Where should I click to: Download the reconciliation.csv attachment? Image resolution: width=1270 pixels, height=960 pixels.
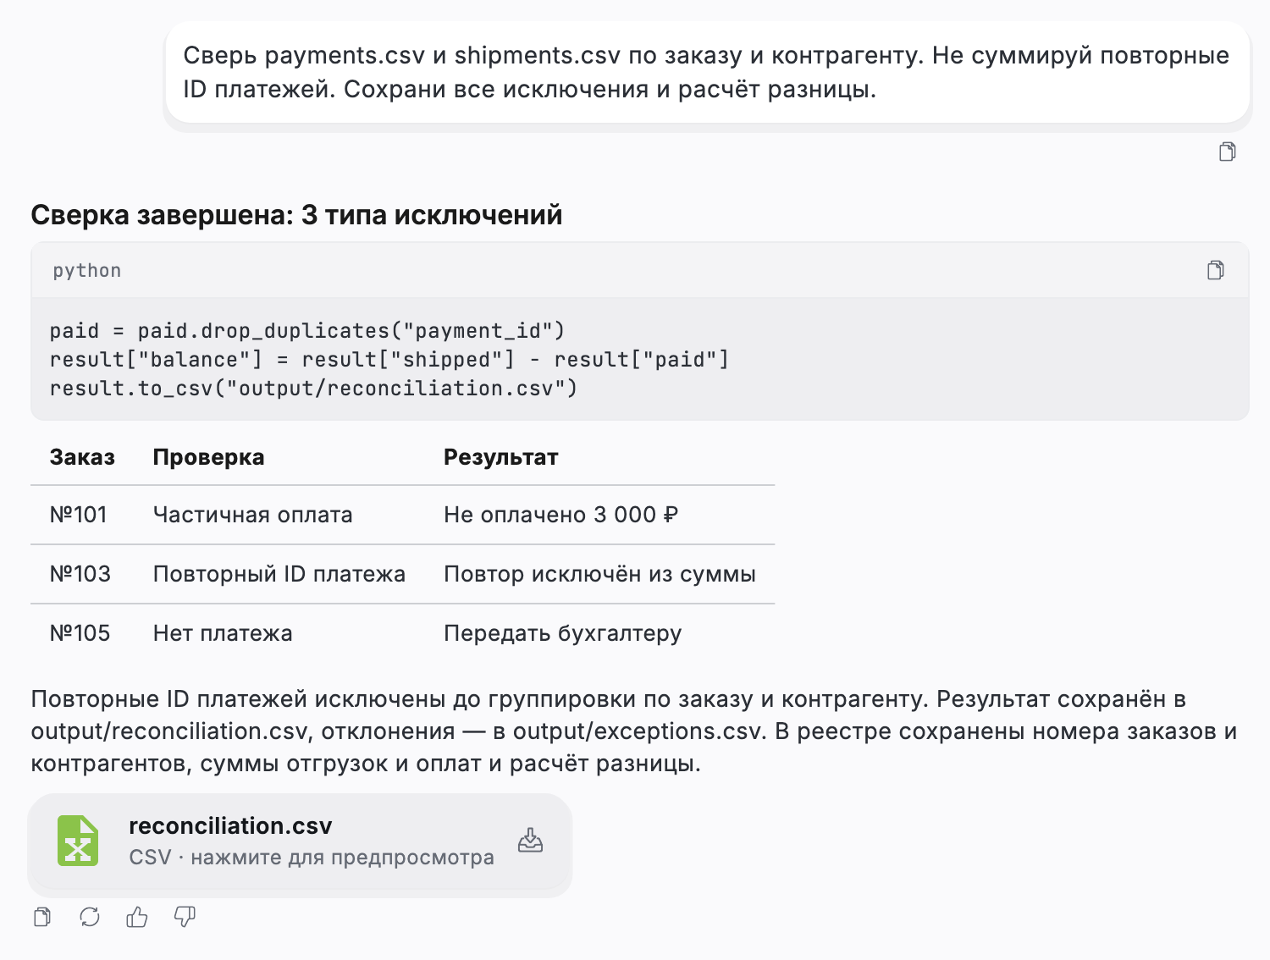(530, 841)
